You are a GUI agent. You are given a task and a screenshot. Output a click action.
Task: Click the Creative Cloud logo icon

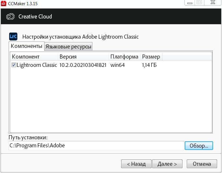point(10,16)
